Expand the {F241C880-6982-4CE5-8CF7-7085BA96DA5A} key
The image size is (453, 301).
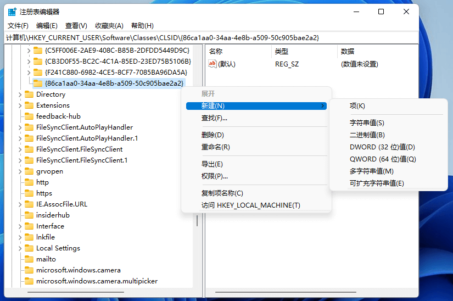(29, 73)
